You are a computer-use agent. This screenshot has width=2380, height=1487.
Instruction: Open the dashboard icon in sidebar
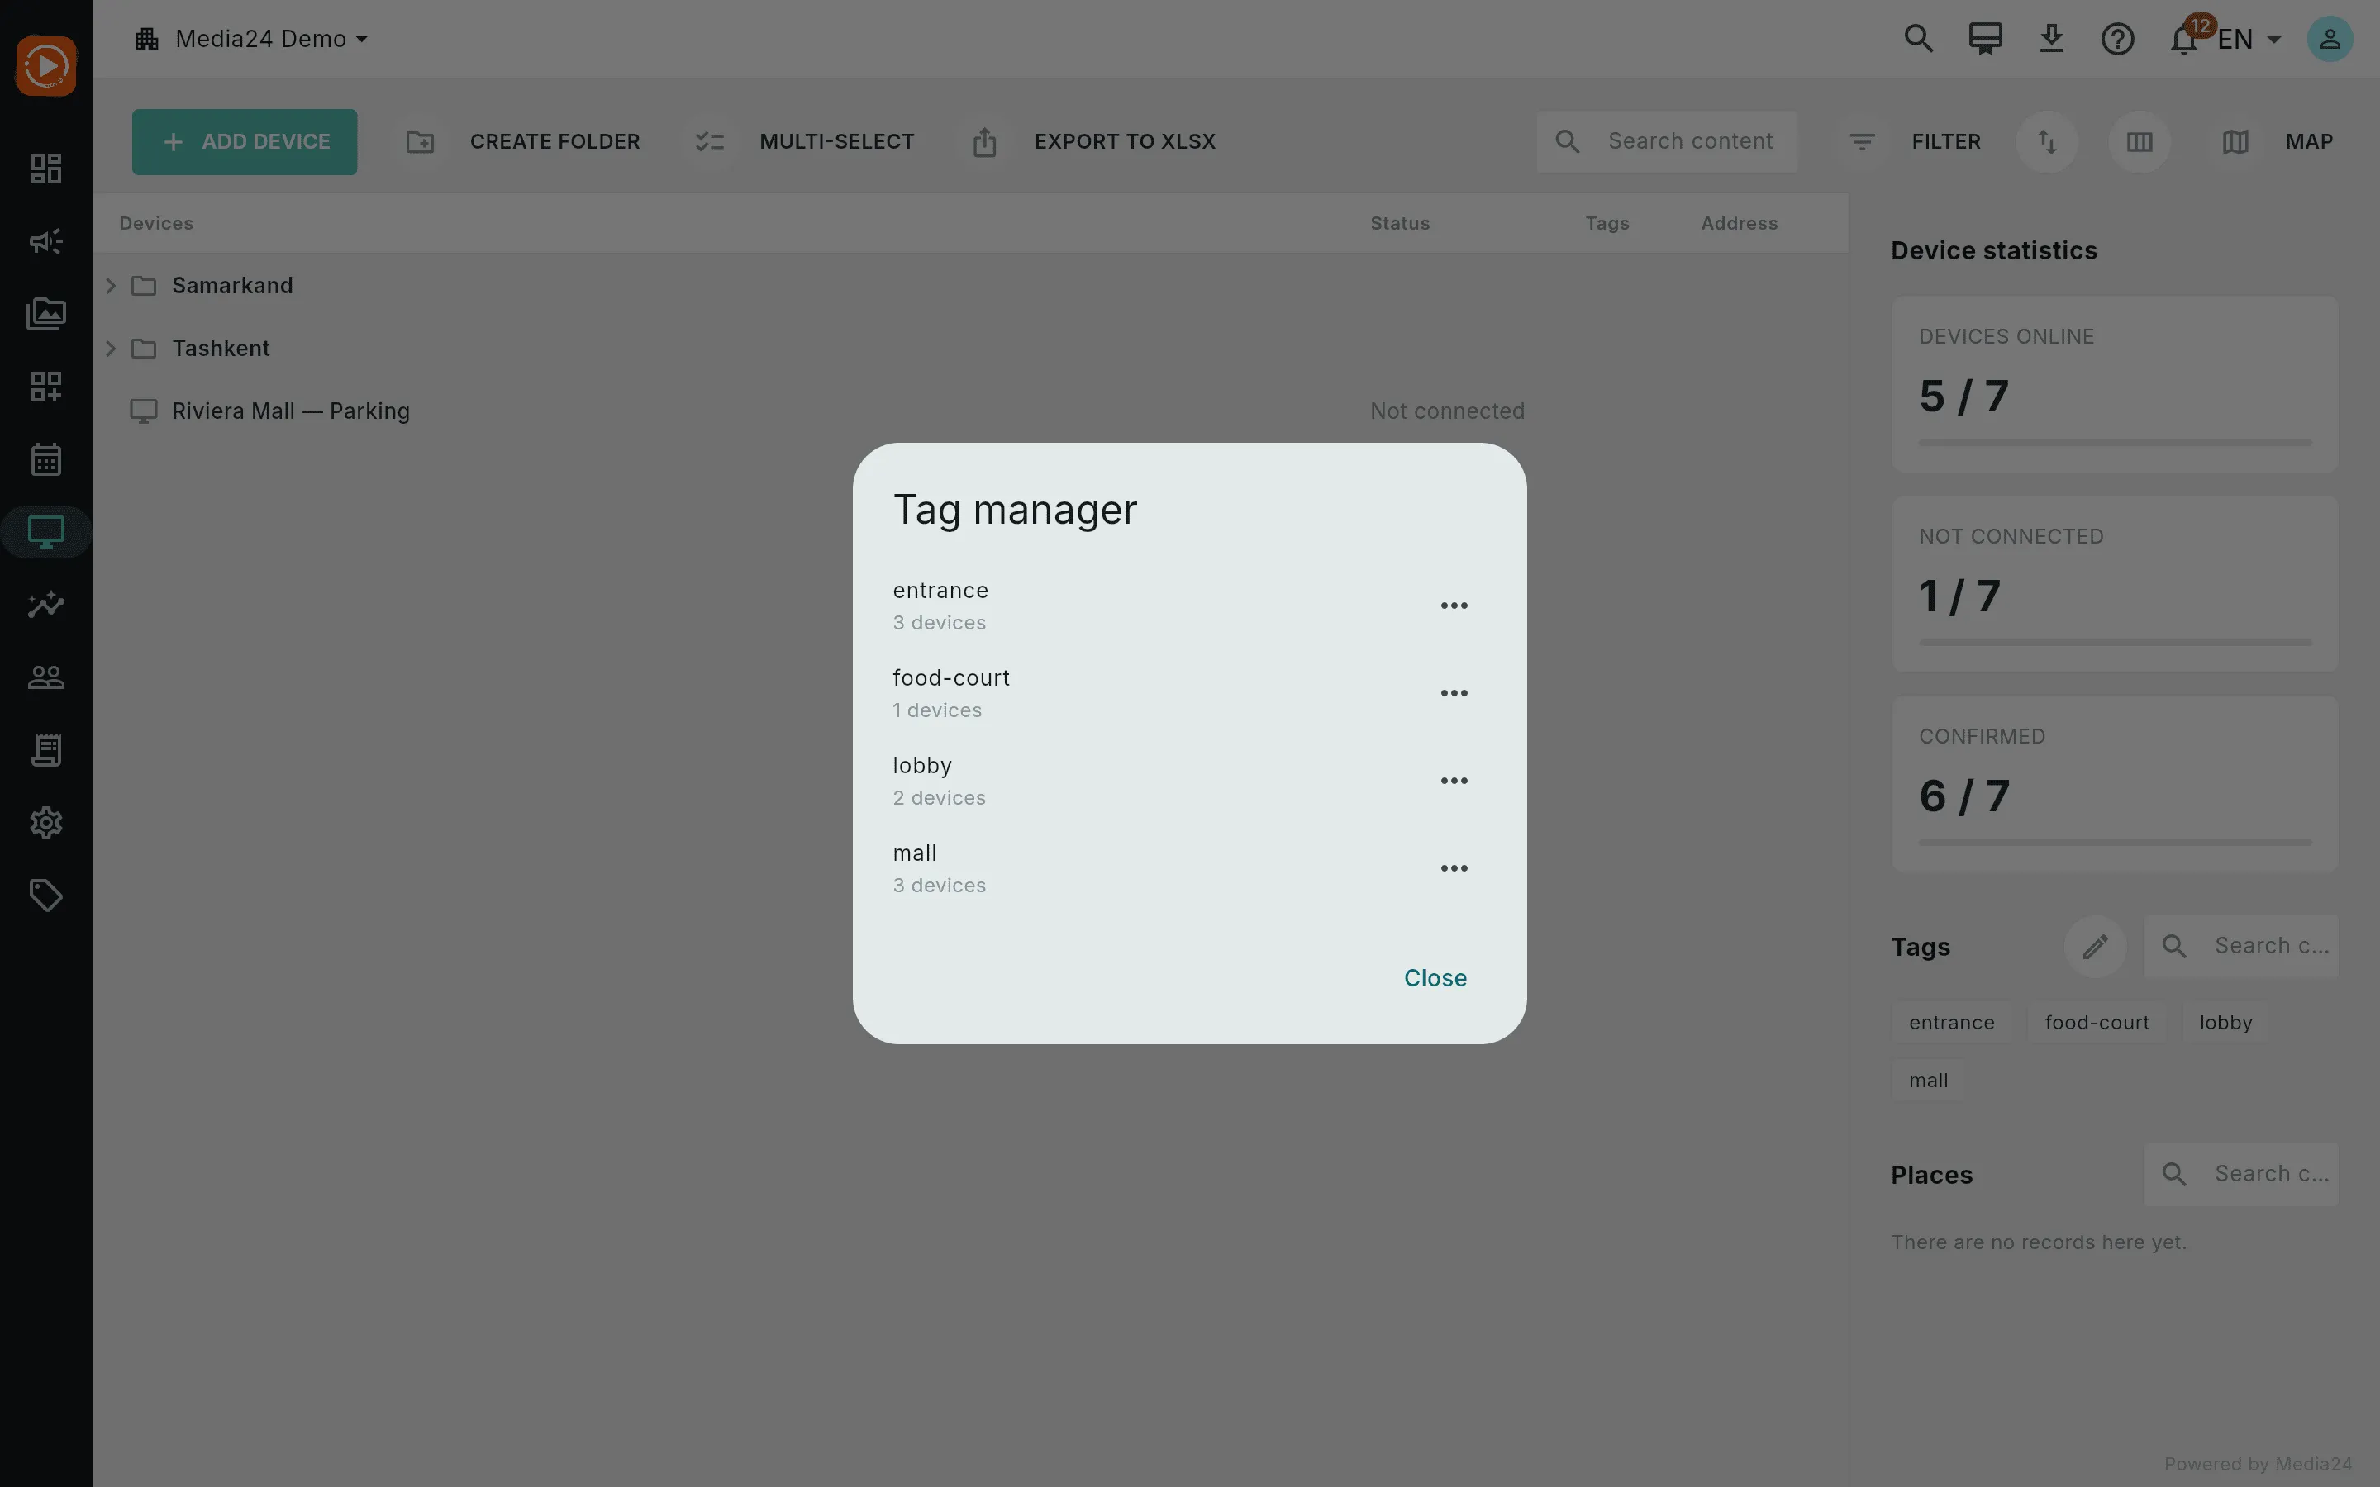[x=46, y=169]
